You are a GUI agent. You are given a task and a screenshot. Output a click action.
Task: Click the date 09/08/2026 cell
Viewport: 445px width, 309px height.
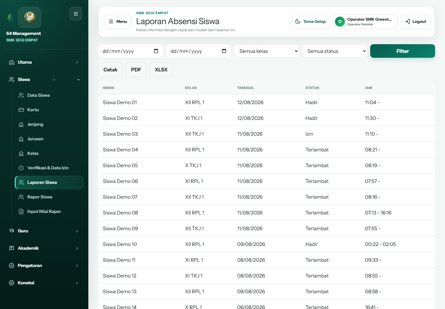pyautogui.click(x=251, y=244)
